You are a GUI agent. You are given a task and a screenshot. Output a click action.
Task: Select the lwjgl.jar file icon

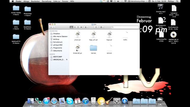point(109,34)
